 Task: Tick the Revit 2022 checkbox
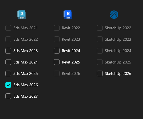pyautogui.click(x=57, y=28)
